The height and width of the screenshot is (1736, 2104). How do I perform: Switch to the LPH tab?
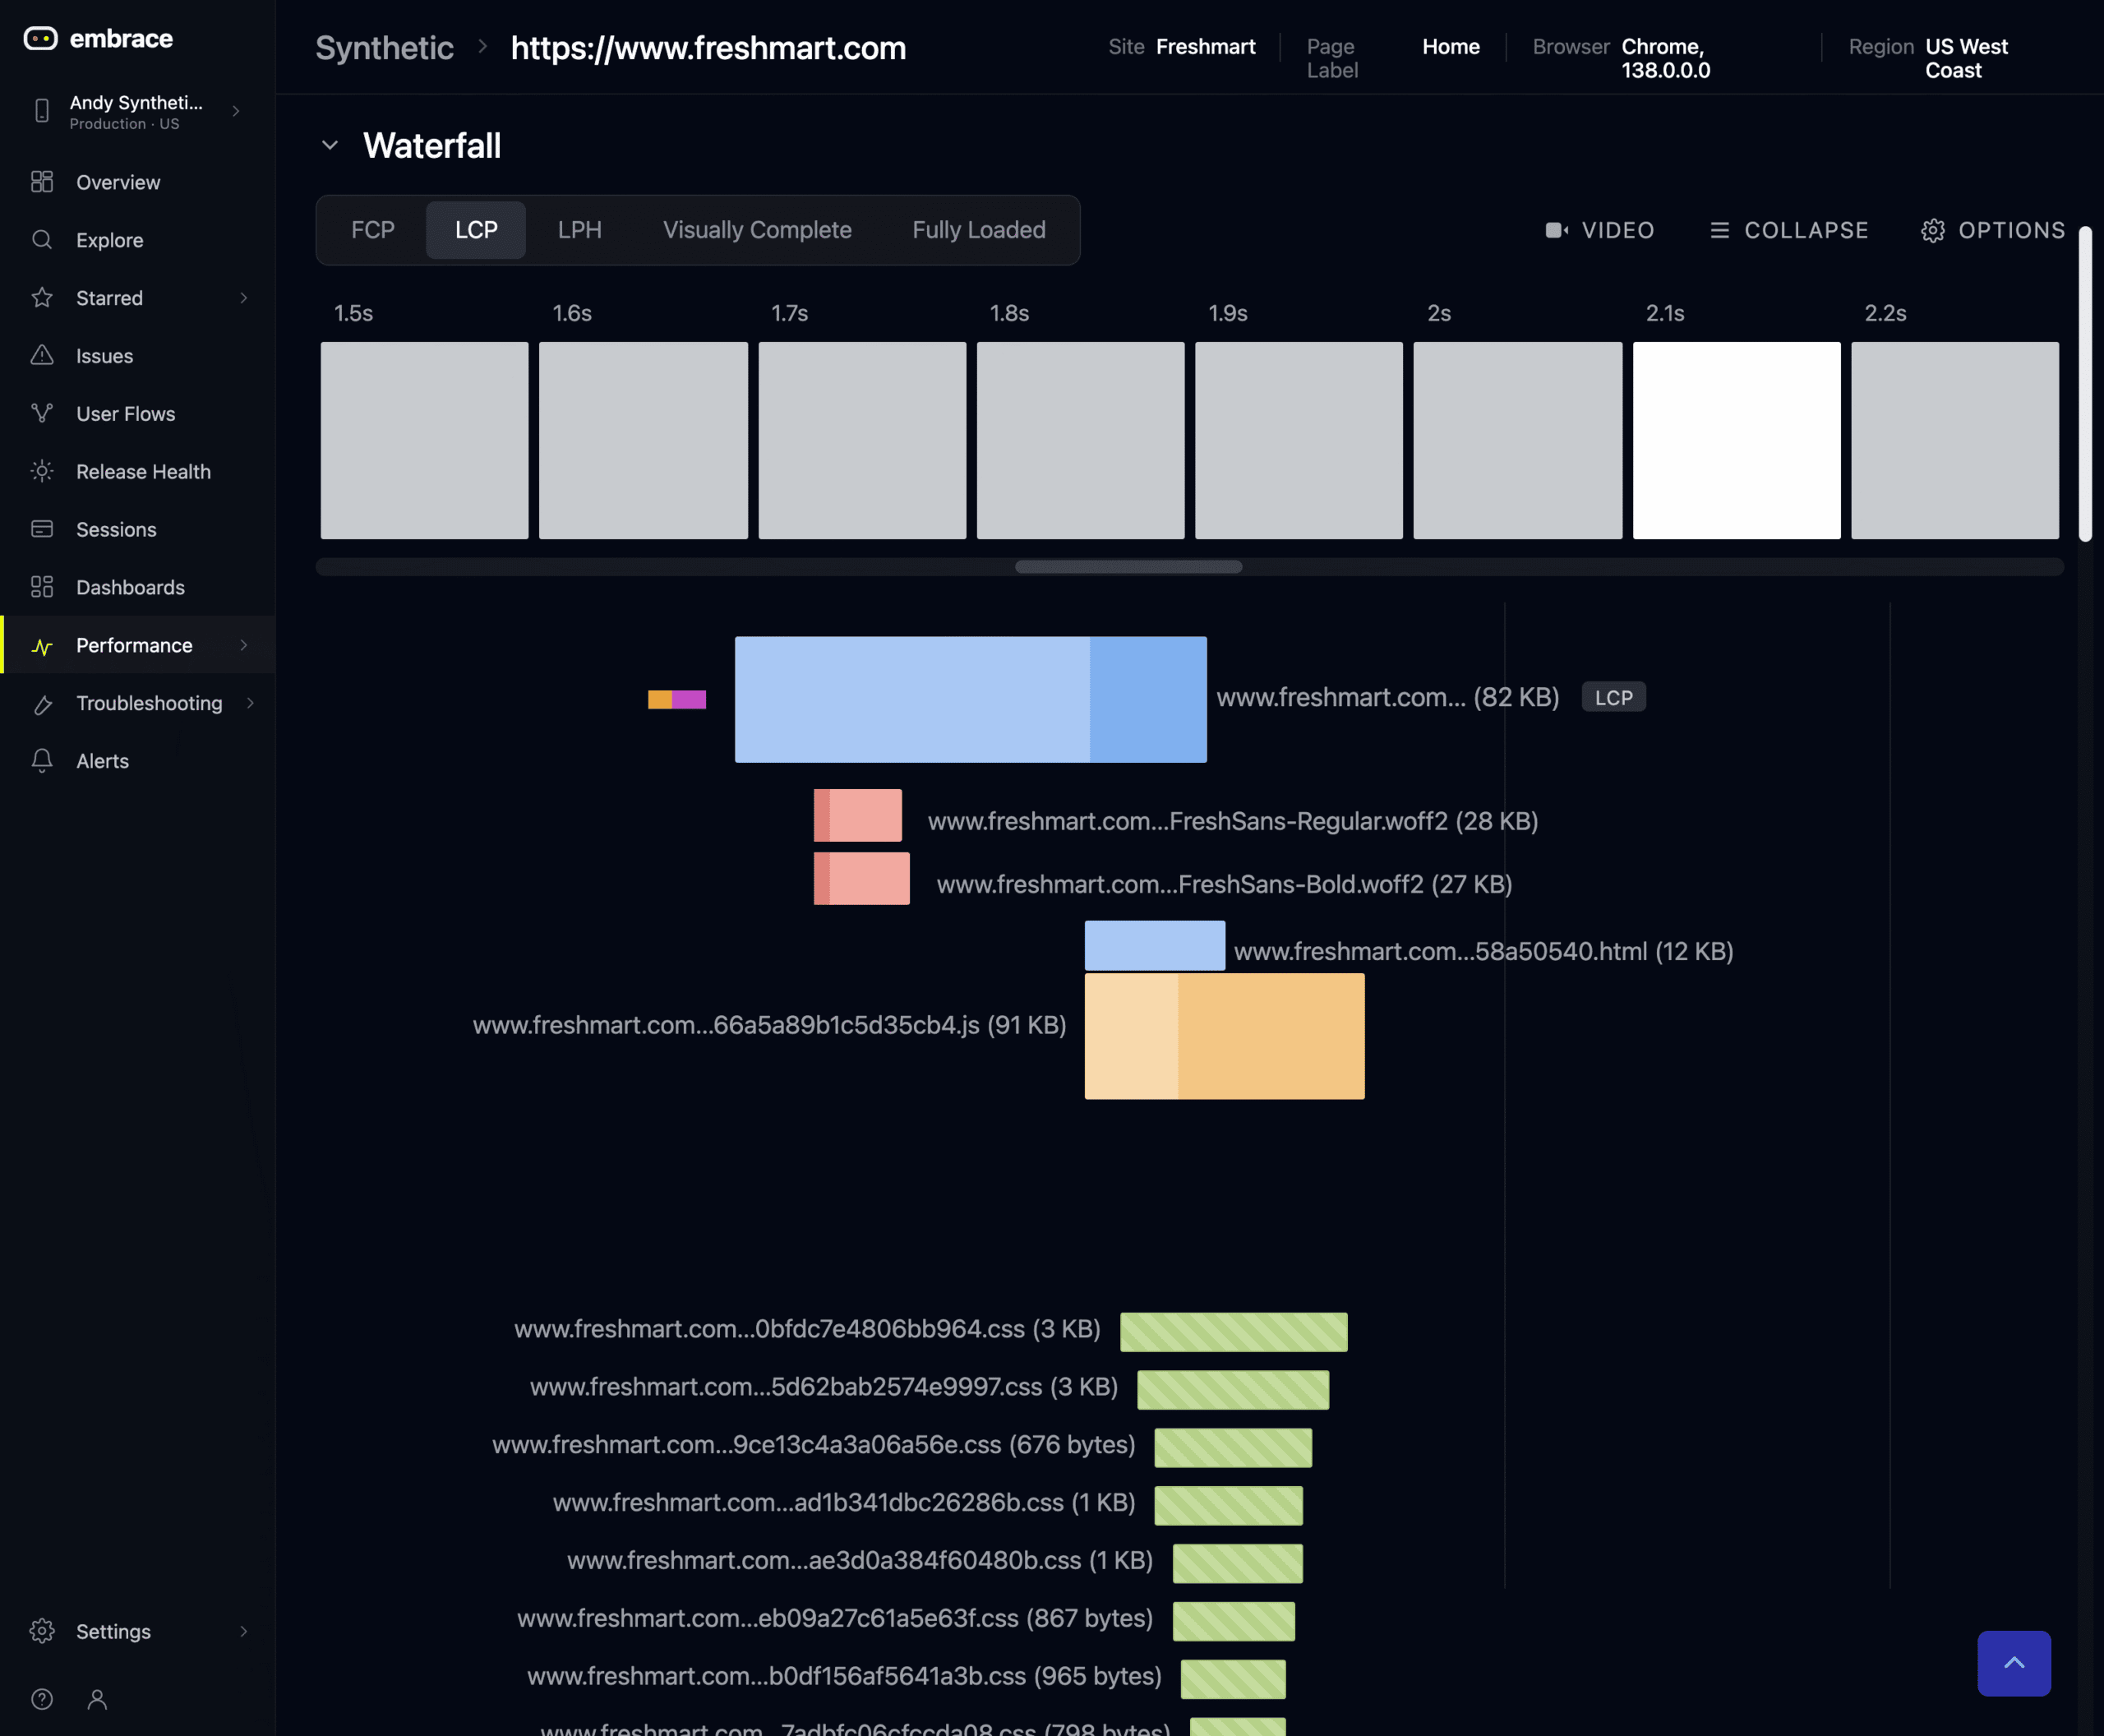tap(580, 230)
